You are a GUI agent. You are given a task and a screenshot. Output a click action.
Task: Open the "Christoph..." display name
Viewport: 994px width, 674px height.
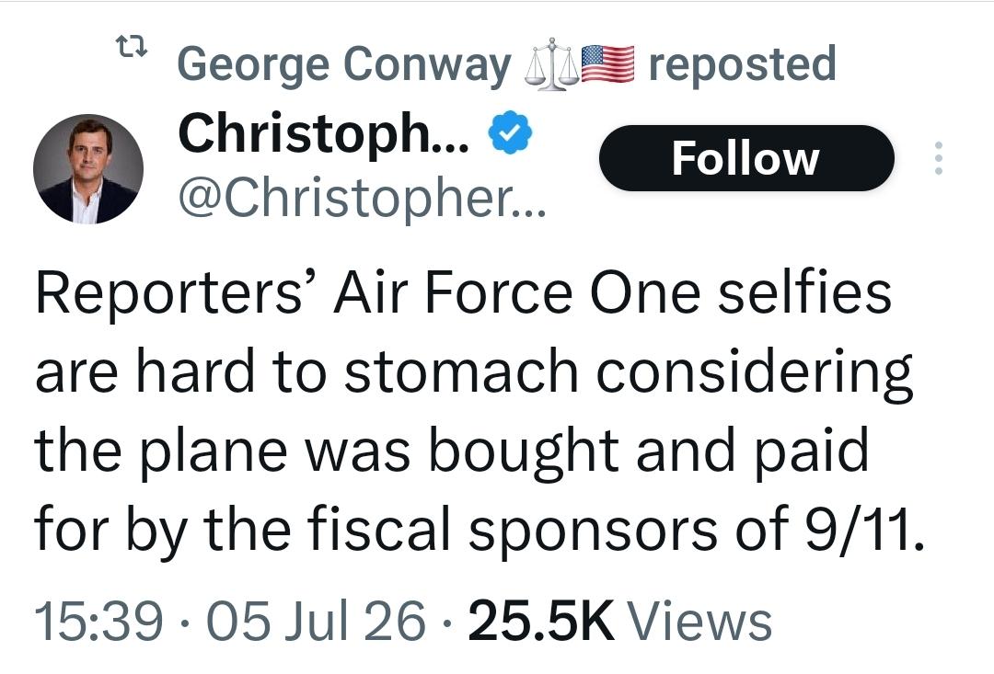pyautogui.click(x=324, y=135)
